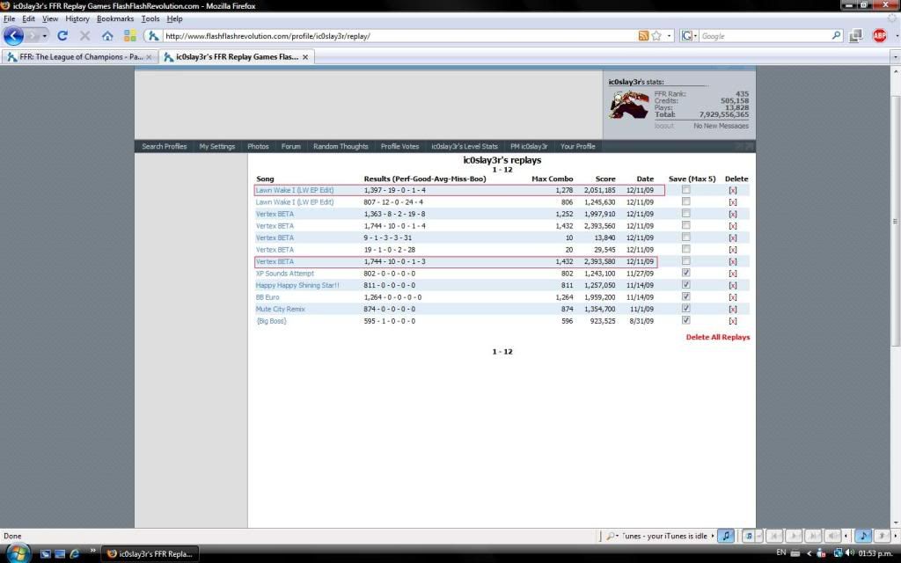
Task: Bookmark the page with the star icon
Action: 657,36
